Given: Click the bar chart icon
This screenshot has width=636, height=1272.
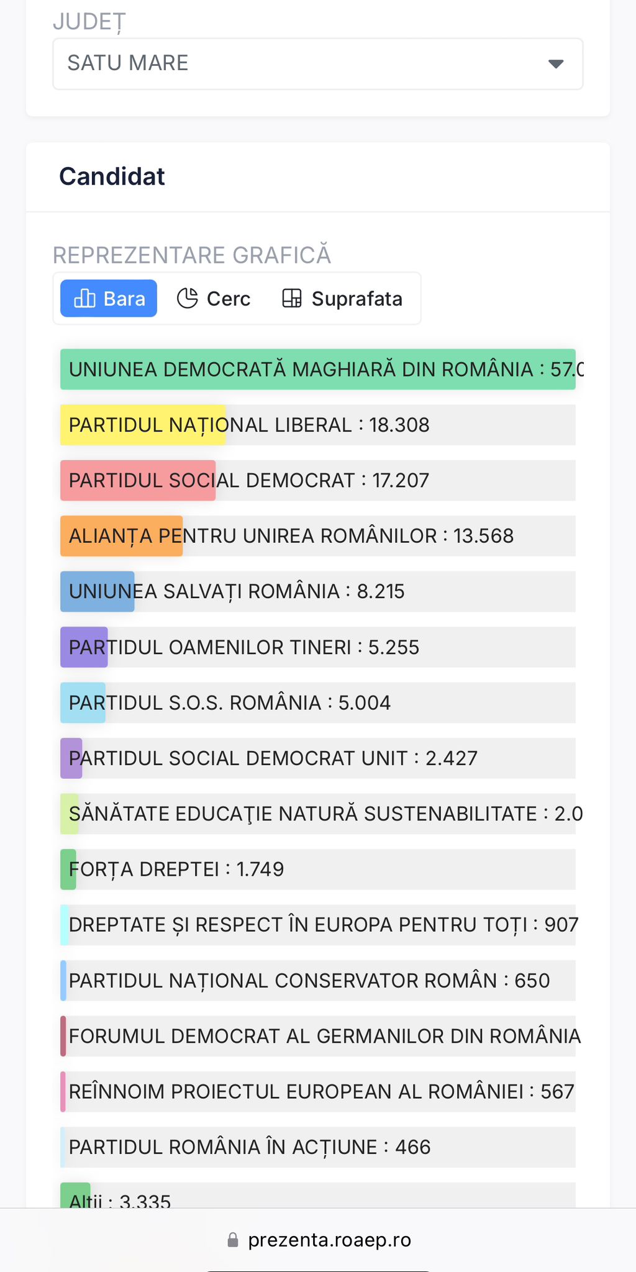Looking at the screenshot, I should (x=84, y=299).
